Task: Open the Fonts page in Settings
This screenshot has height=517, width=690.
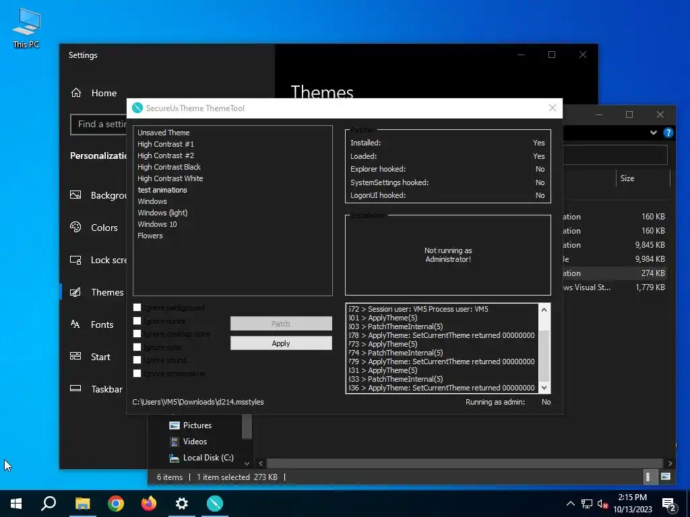Action: pos(102,324)
